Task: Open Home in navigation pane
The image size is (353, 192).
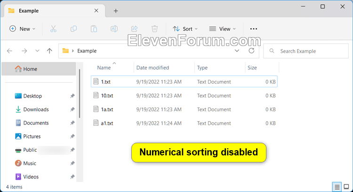Action: tap(39, 69)
